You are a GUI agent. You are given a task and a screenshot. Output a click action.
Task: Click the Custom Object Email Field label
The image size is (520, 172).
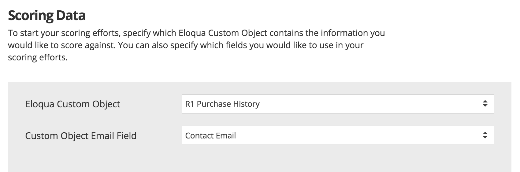point(81,136)
